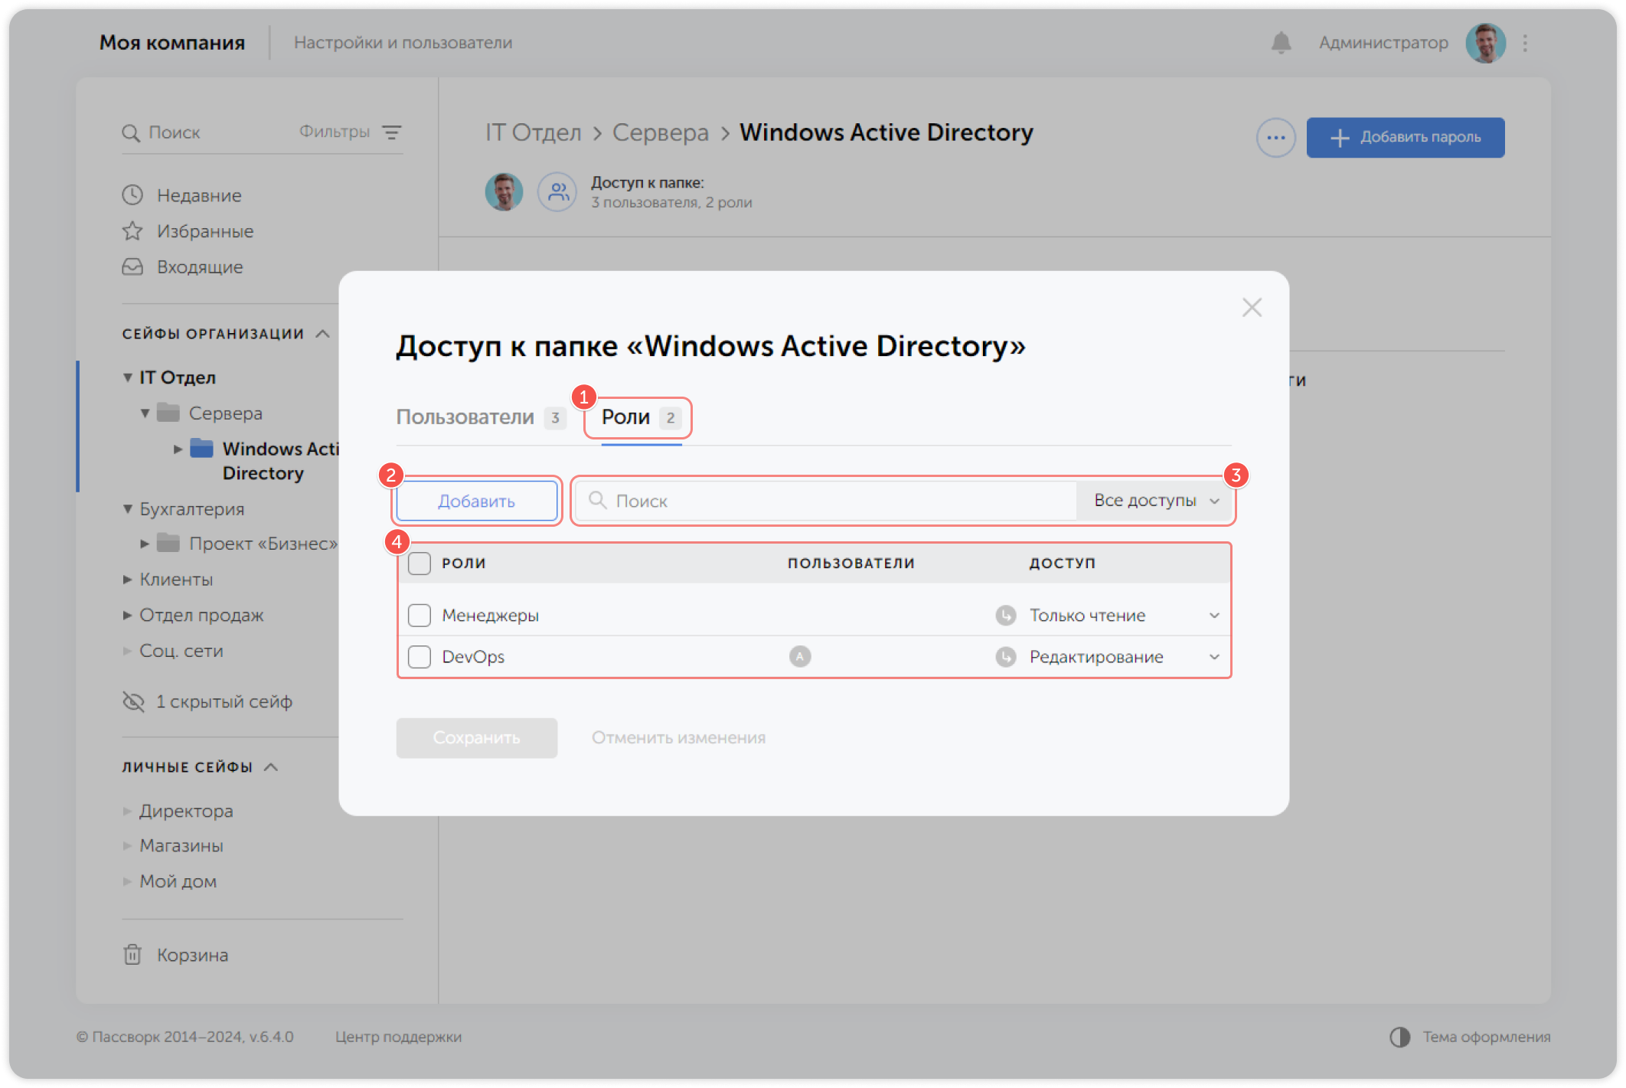Toggle the select-all РОЛИ header checkbox
The width and height of the screenshot is (1626, 1088).
[x=420, y=564]
